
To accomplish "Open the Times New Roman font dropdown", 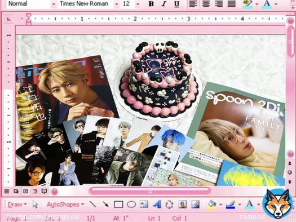I will [x=117, y=4].
